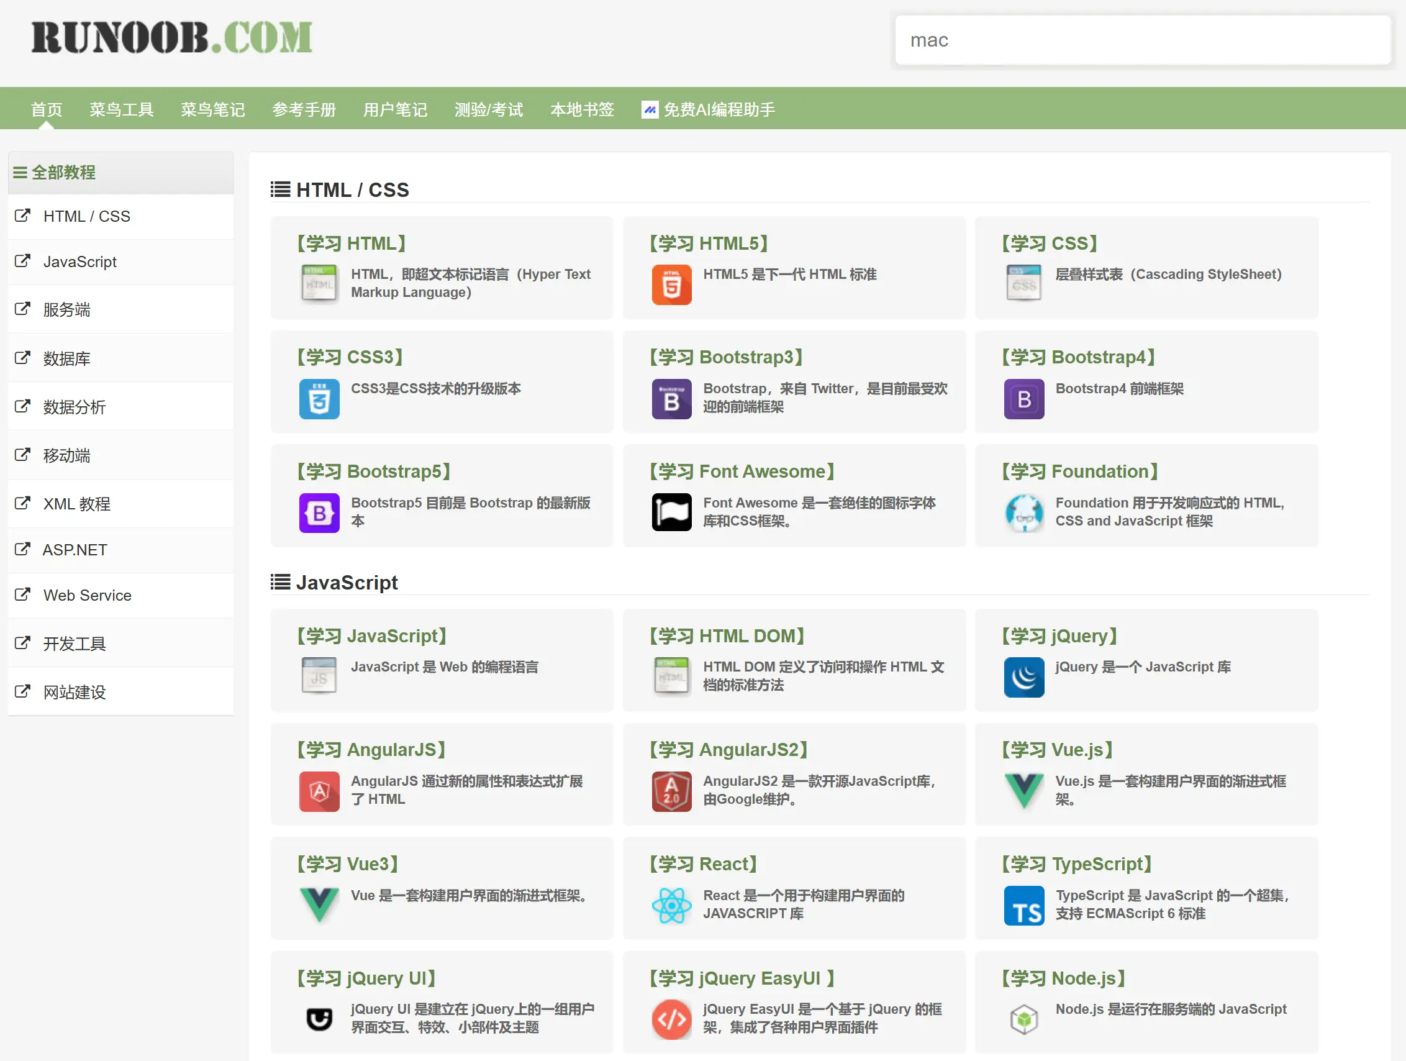This screenshot has width=1406, height=1061.
Task: Click the red AngularJS shield icon
Action: click(x=319, y=791)
